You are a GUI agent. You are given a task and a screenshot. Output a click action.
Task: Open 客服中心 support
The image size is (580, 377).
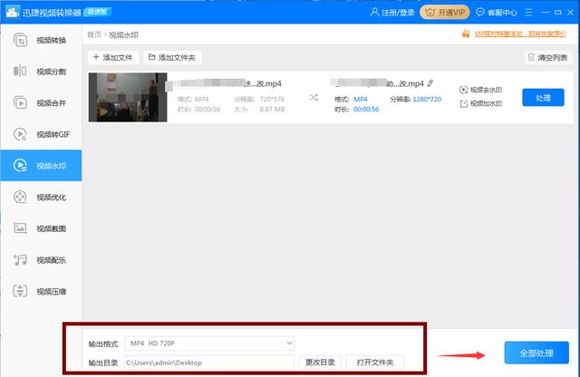coord(497,13)
